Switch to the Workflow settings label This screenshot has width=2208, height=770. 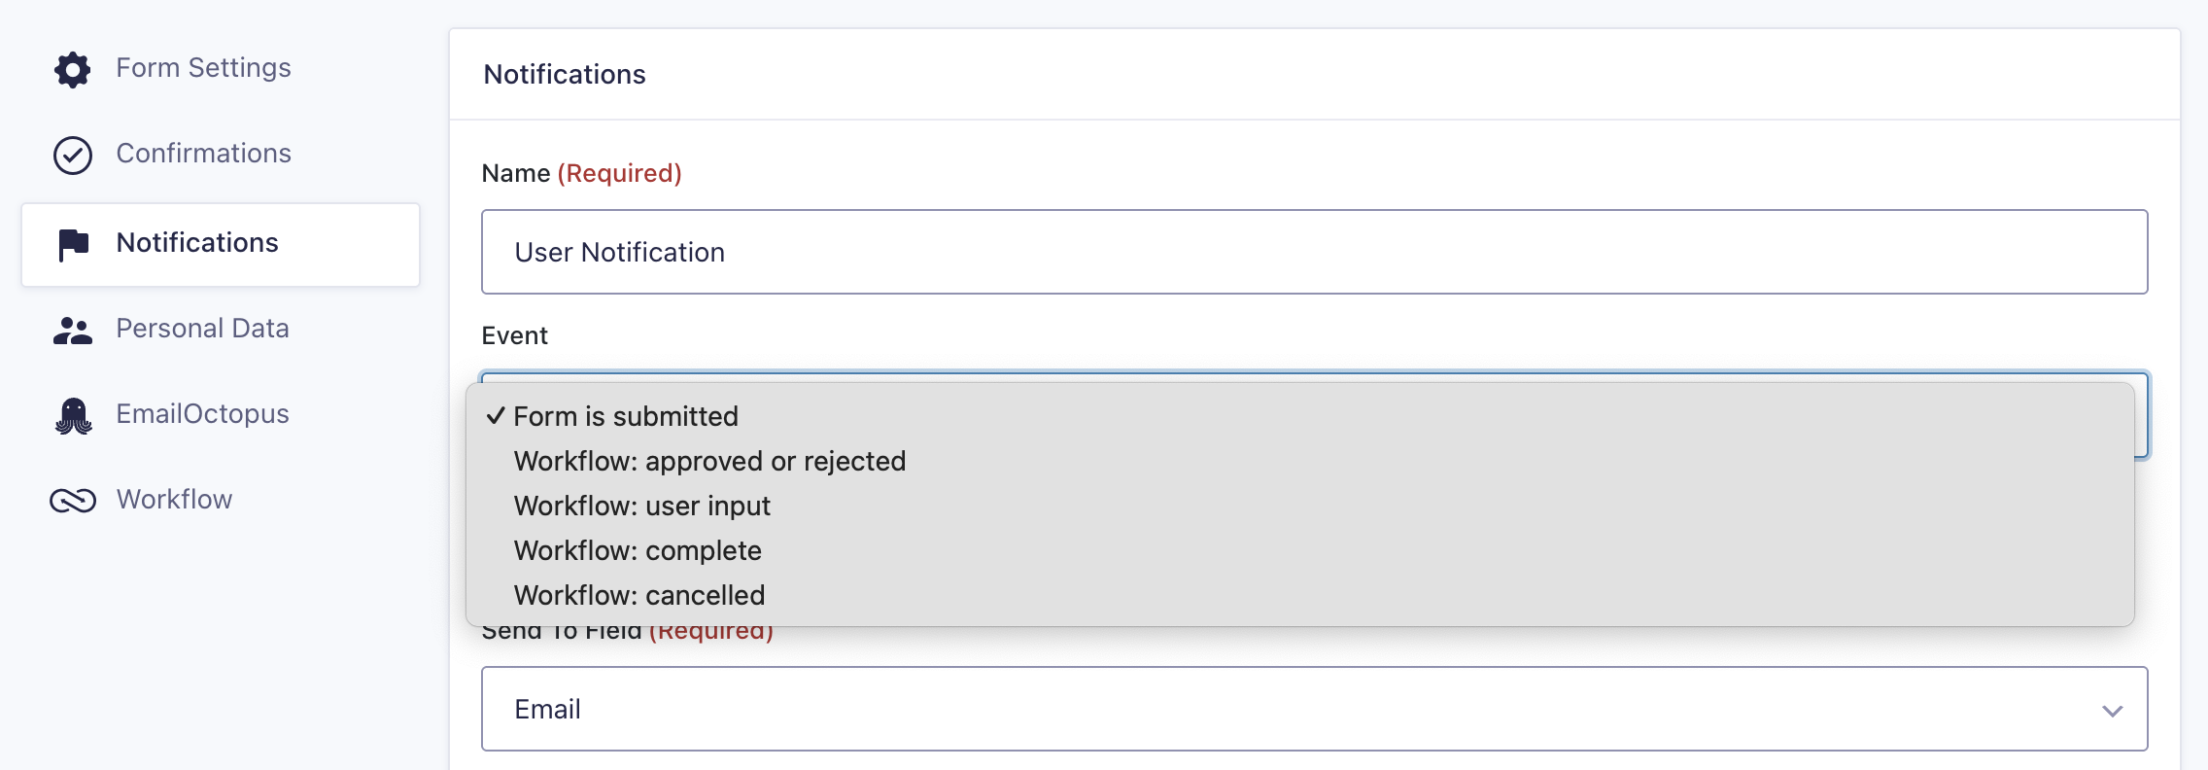click(174, 500)
